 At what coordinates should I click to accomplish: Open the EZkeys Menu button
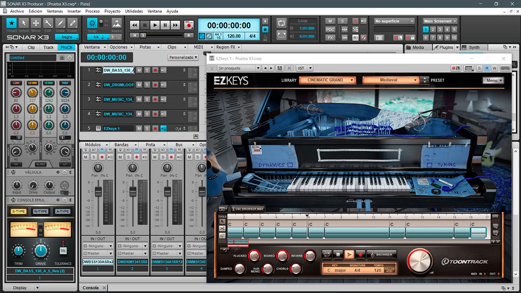coord(493,80)
